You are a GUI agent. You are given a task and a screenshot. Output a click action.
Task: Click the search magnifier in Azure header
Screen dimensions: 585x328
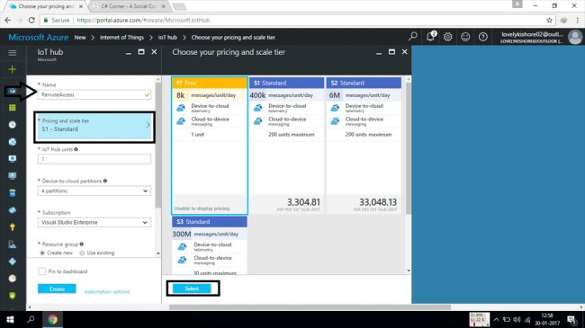(412, 37)
